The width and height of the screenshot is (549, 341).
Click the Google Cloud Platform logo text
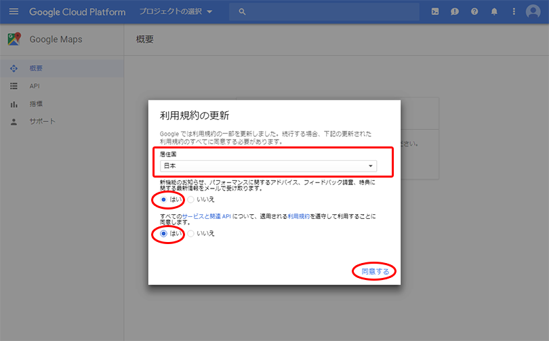point(77,12)
